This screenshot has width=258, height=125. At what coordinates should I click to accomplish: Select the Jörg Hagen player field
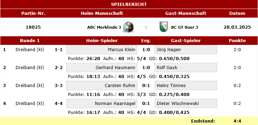click(186, 50)
